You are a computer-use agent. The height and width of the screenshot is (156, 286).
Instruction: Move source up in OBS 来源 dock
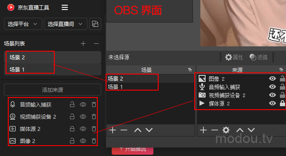click(x=240, y=130)
